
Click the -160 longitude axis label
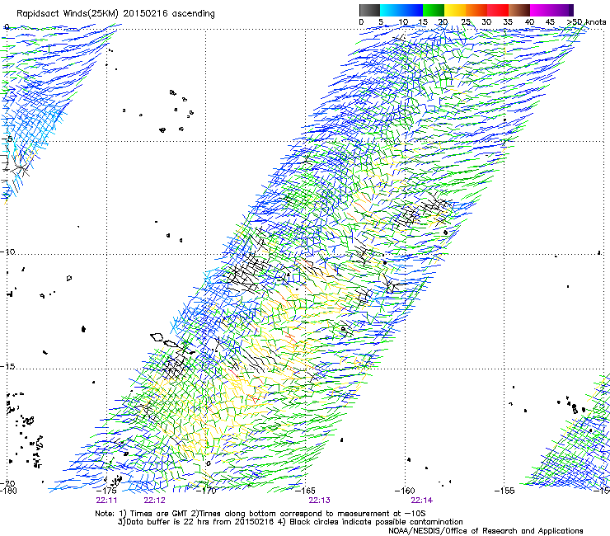click(405, 491)
